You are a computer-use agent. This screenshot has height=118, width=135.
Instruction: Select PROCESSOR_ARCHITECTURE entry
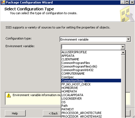(x=91, y=113)
